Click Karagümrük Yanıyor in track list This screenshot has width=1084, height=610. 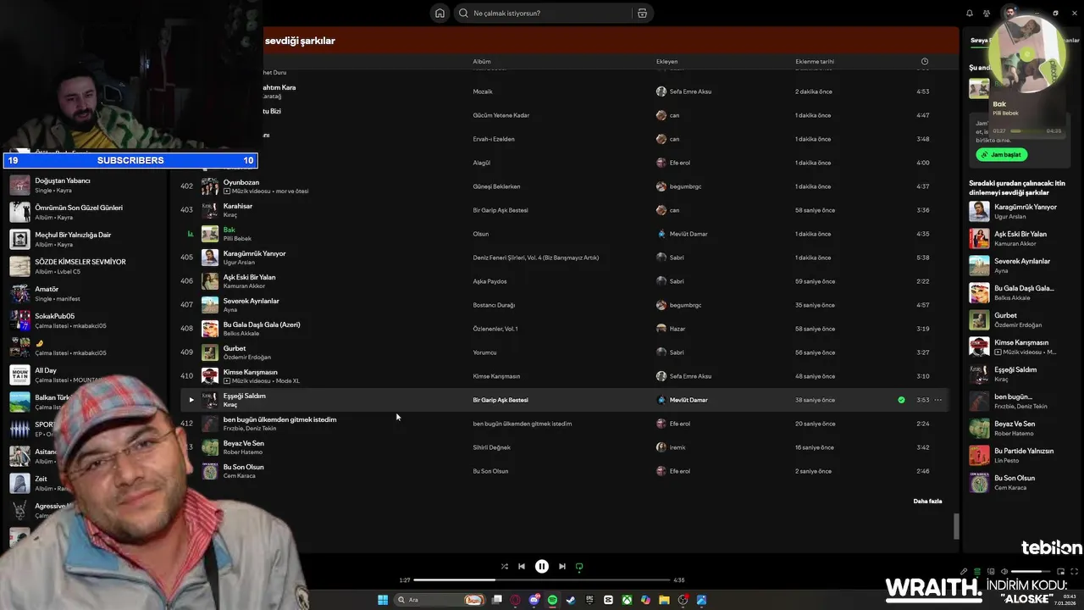[x=254, y=253]
